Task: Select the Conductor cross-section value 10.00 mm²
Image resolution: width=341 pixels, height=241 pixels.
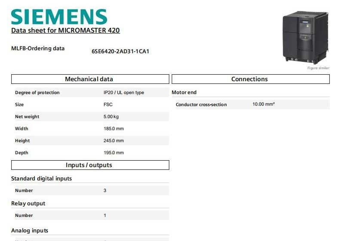Action: pos(264,104)
